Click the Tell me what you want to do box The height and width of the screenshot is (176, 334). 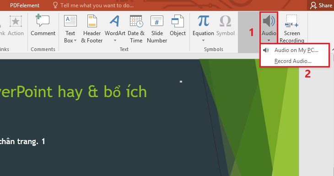97,5
